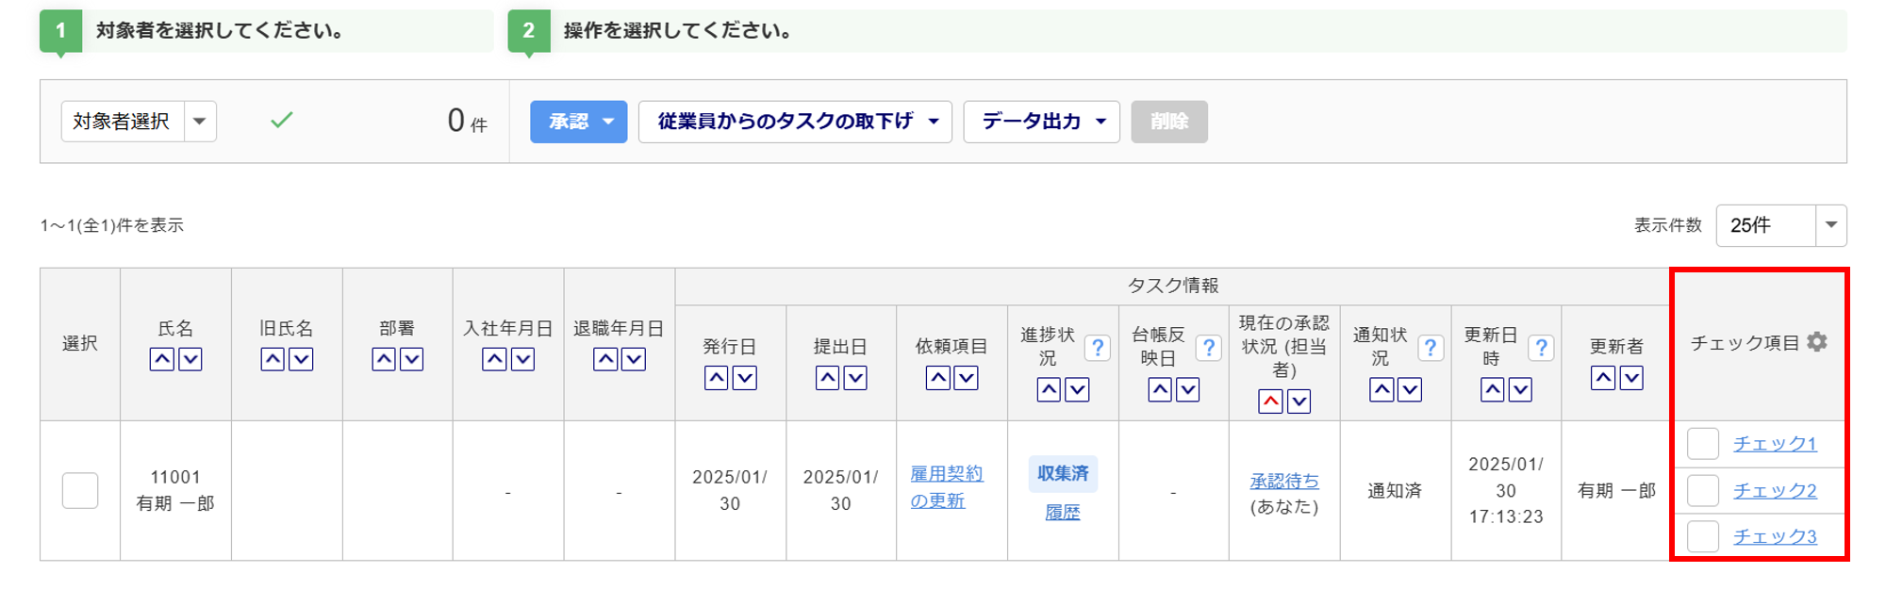Screen dimensions: 1886x606
Task: Sort 氏名 column ascending
Action: [x=162, y=359]
